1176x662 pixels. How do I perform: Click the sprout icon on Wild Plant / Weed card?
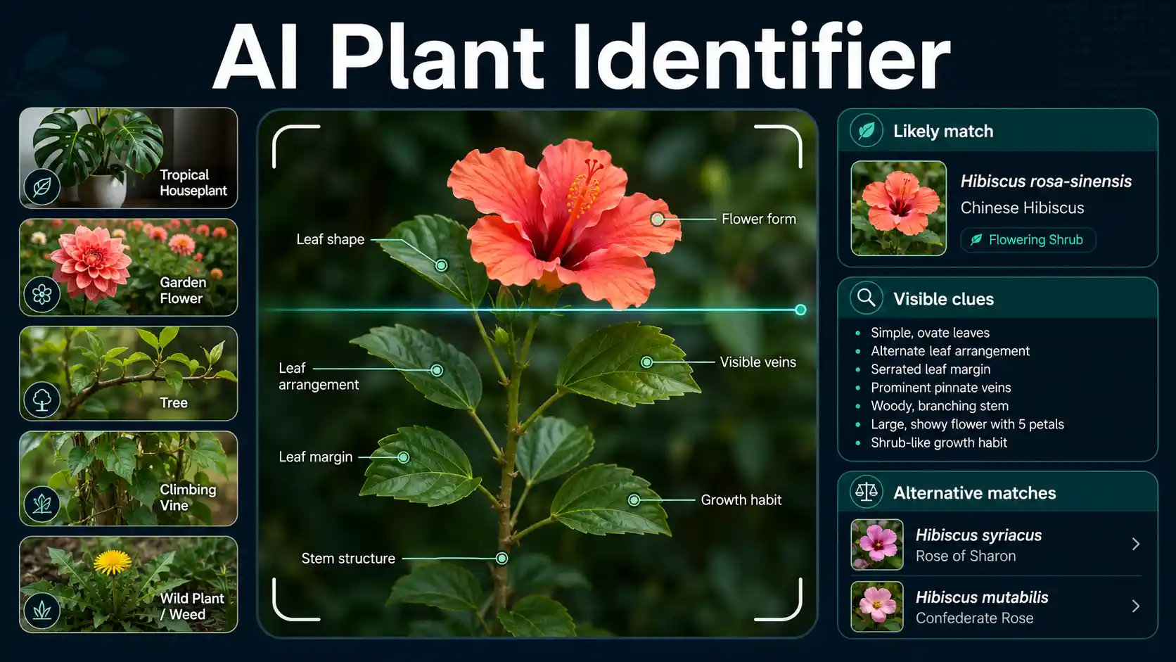click(42, 610)
